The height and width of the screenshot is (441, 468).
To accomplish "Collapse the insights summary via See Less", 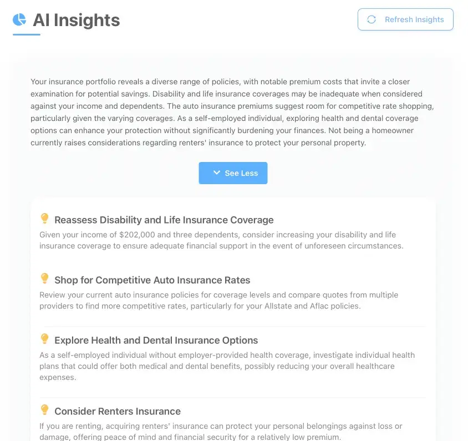I will (x=233, y=173).
